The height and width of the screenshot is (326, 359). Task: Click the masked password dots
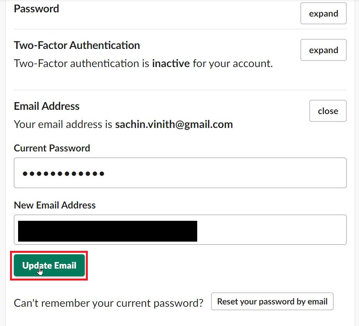click(63, 173)
